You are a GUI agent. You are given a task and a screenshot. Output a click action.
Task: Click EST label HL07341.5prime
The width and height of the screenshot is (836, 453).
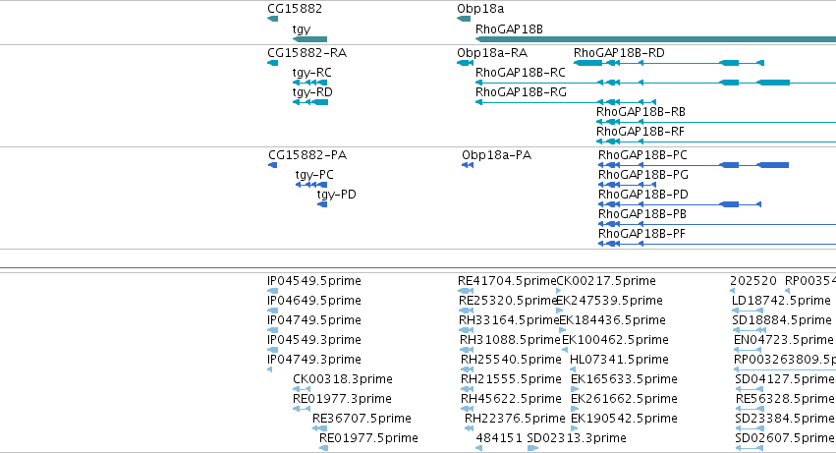[x=620, y=361]
